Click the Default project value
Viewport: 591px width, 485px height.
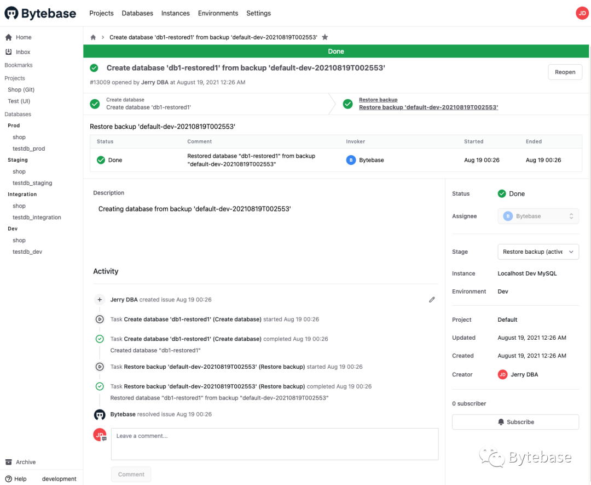pos(507,319)
